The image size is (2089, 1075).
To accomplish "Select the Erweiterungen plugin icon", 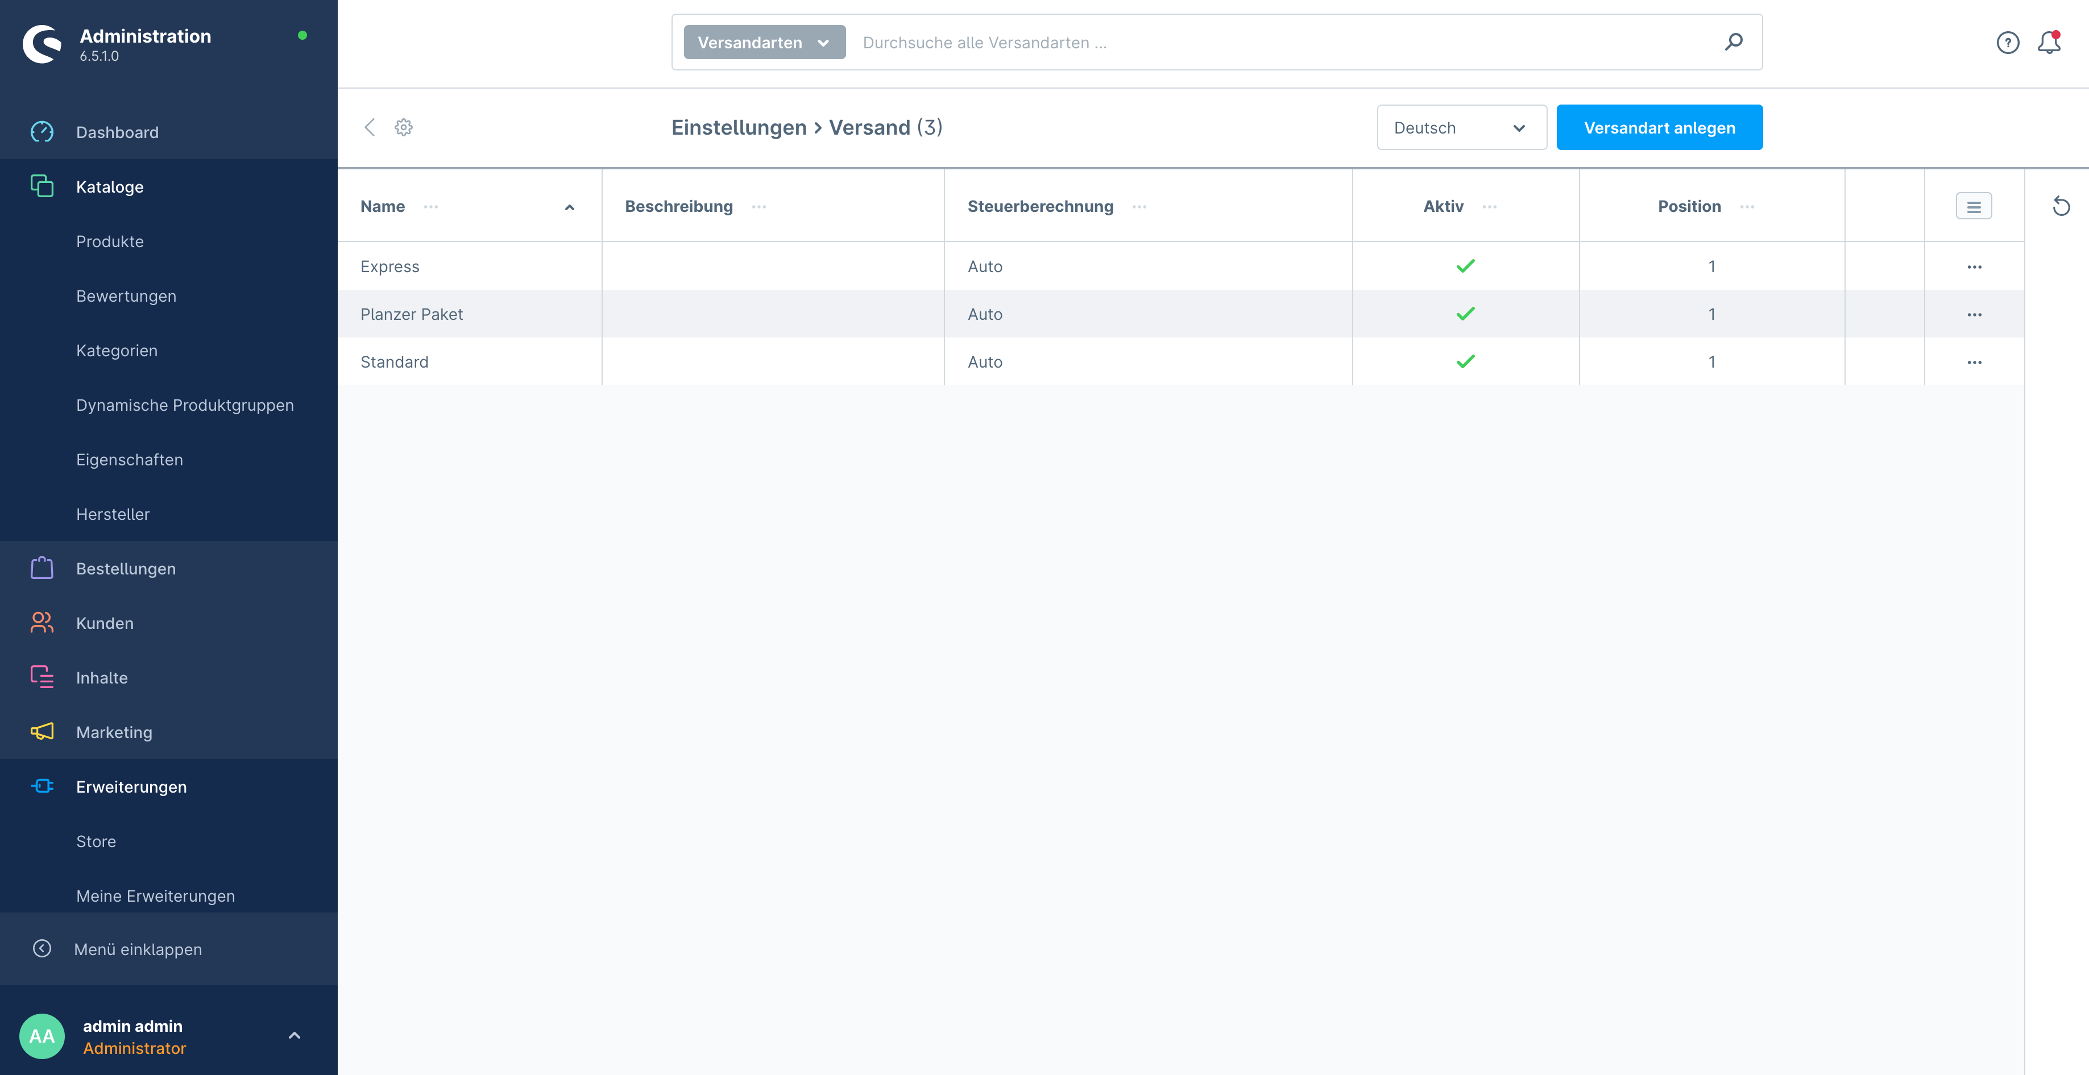I will 42,786.
